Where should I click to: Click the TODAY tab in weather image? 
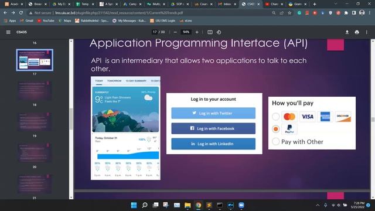(99, 81)
